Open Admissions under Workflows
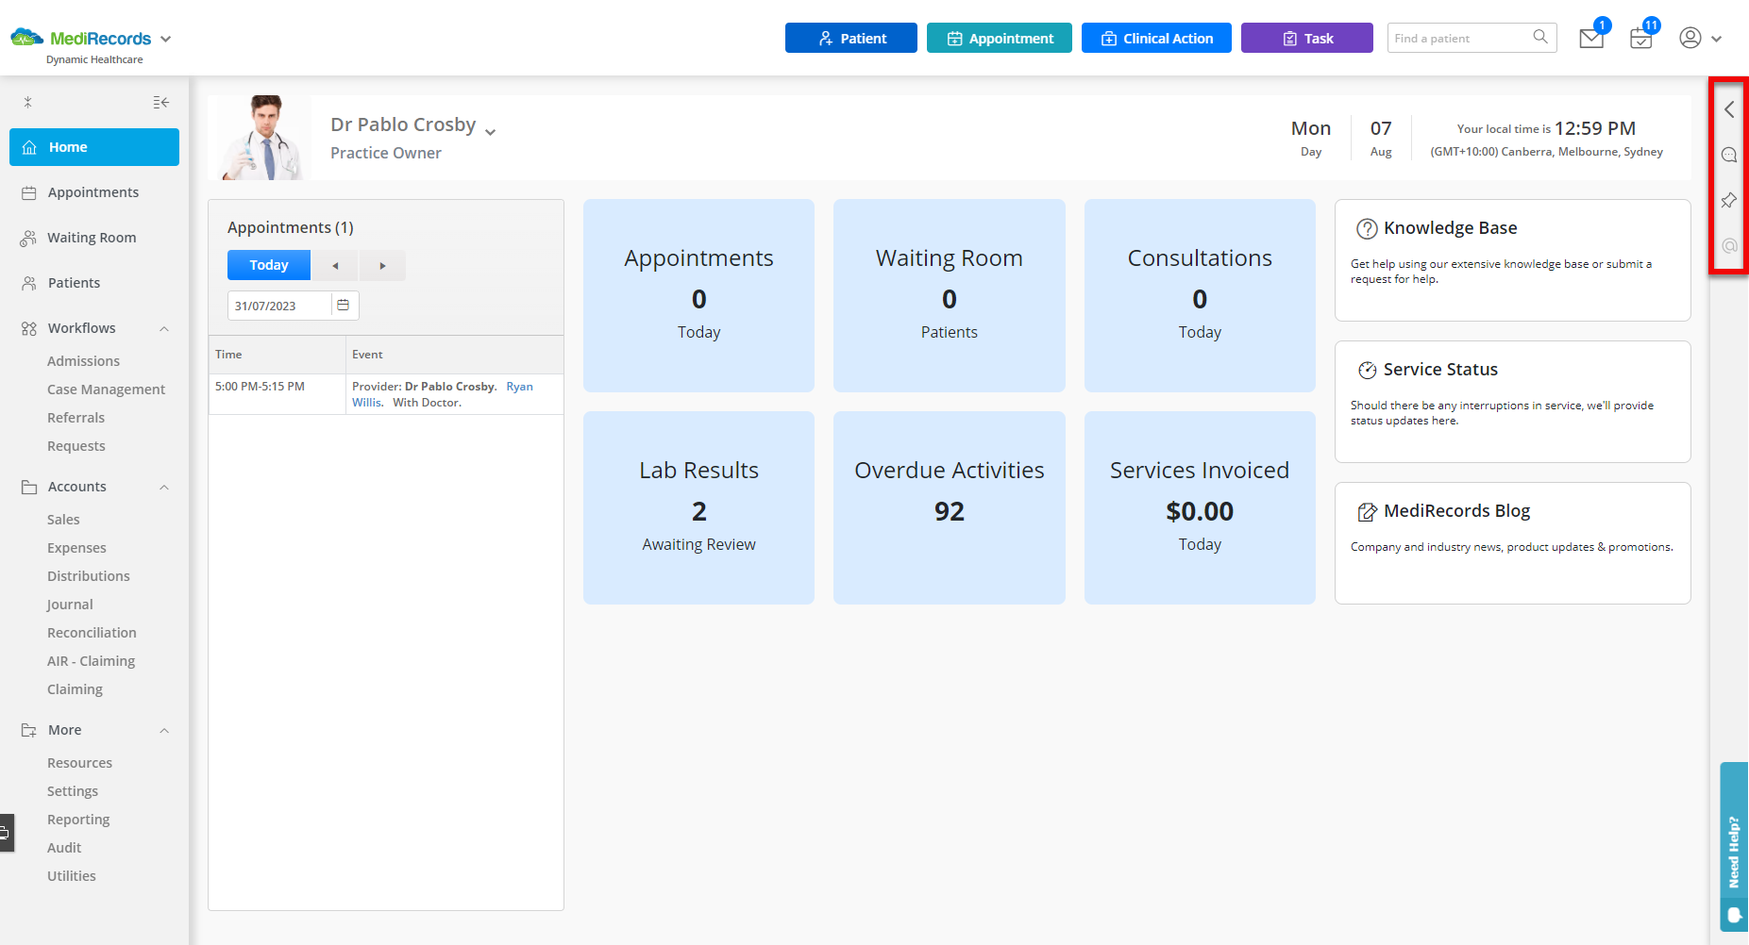The image size is (1749, 945). (x=83, y=361)
